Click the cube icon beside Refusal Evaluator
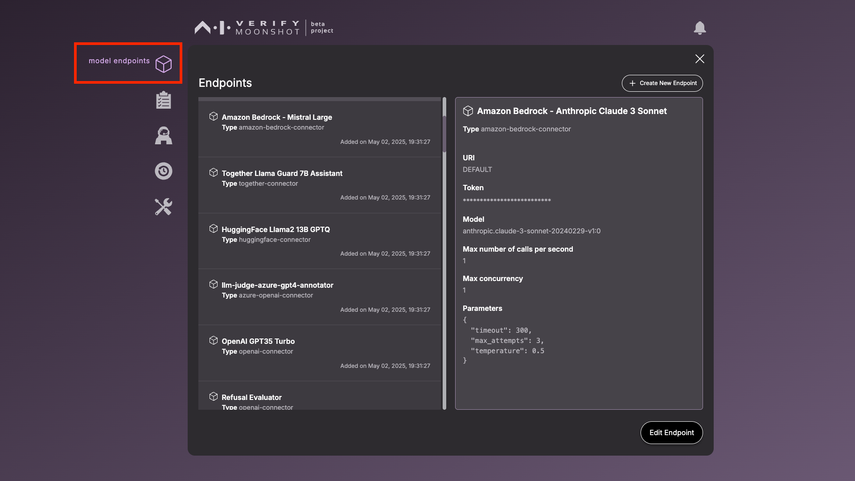 click(214, 397)
